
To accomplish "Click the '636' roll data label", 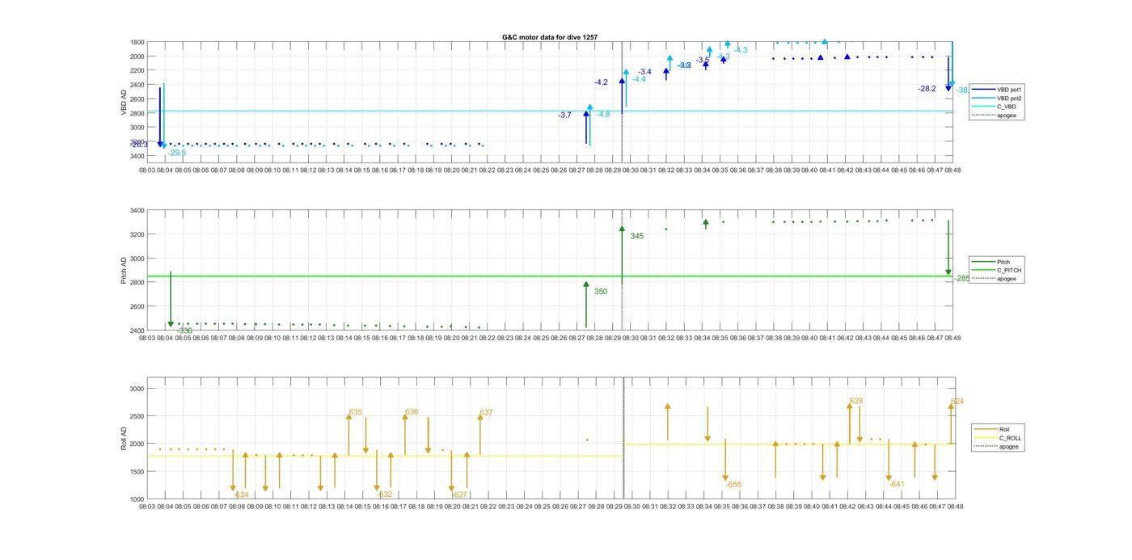I will tap(412, 412).
